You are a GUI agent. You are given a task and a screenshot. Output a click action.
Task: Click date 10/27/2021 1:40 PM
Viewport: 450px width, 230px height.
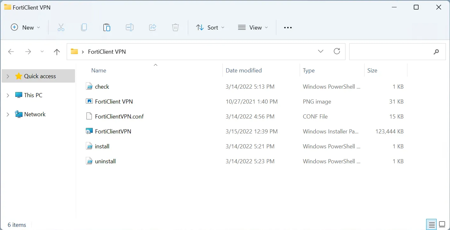coord(252,101)
